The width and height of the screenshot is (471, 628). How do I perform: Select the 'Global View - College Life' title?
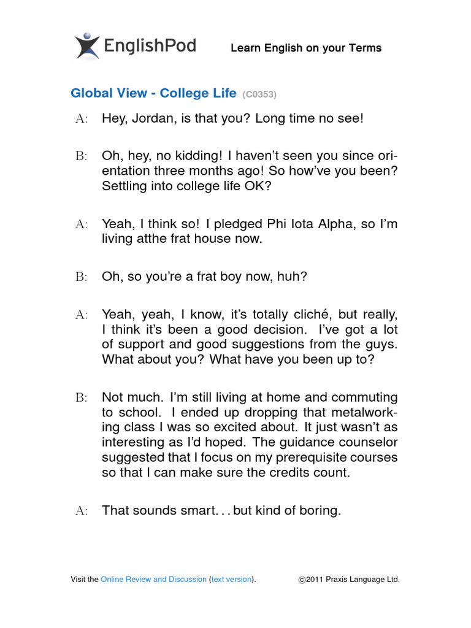pyautogui.click(x=153, y=93)
